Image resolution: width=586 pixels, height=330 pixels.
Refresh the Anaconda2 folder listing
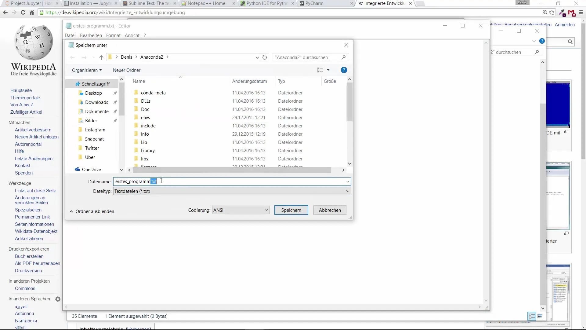coord(265,57)
